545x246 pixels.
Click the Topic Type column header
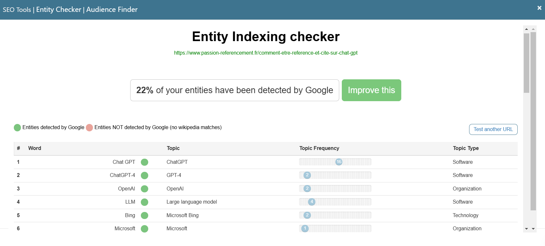[x=466, y=148]
